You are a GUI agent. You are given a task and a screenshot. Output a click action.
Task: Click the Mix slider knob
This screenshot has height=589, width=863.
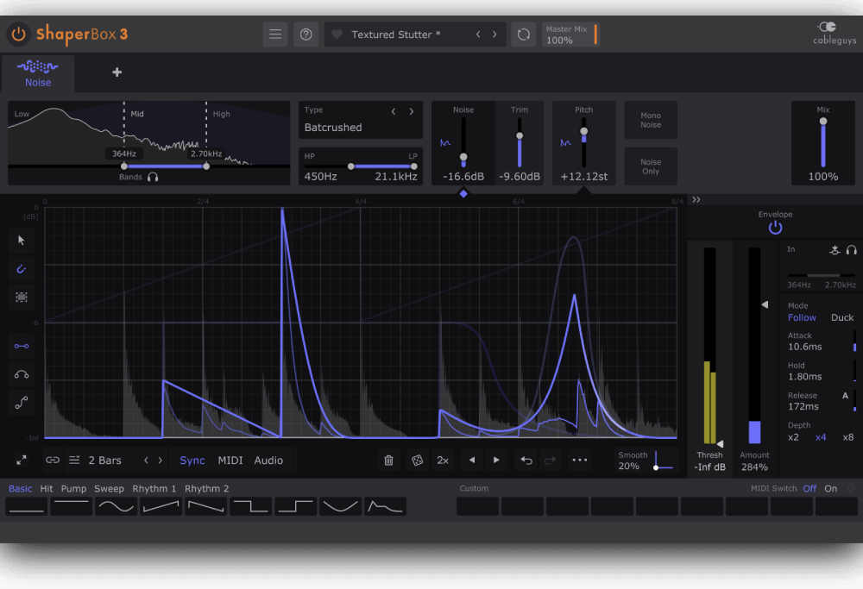pyautogui.click(x=822, y=122)
